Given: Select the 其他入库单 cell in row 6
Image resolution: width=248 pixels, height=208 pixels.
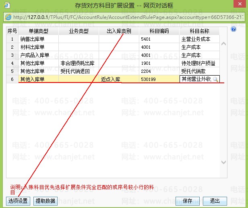Looking at the screenshot, I should 38,79.
